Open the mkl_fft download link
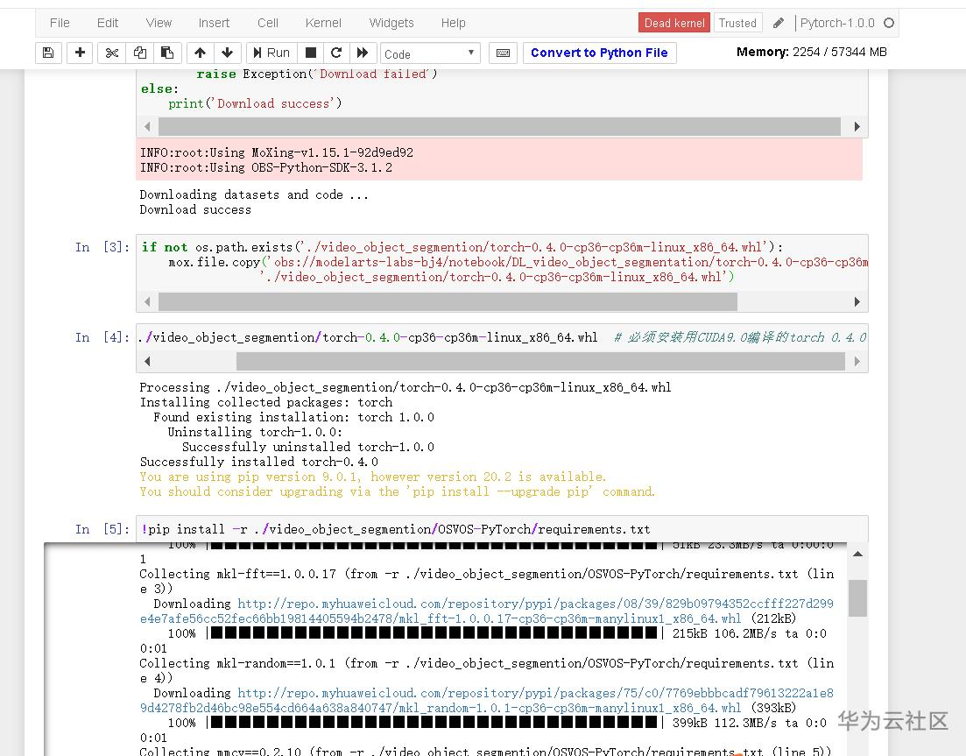Viewport: 966px width, 756px height. [x=487, y=611]
